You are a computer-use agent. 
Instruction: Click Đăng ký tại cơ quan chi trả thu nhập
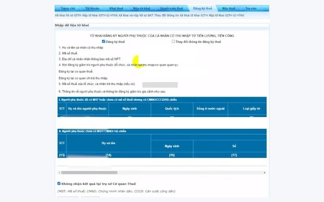pyautogui.click(x=83, y=78)
